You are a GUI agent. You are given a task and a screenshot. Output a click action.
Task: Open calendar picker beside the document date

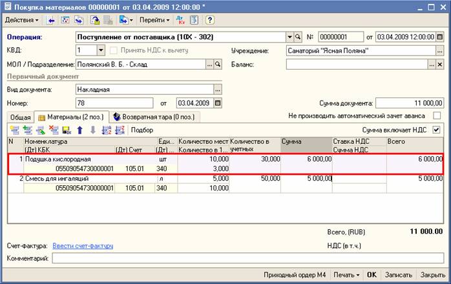coord(438,37)
